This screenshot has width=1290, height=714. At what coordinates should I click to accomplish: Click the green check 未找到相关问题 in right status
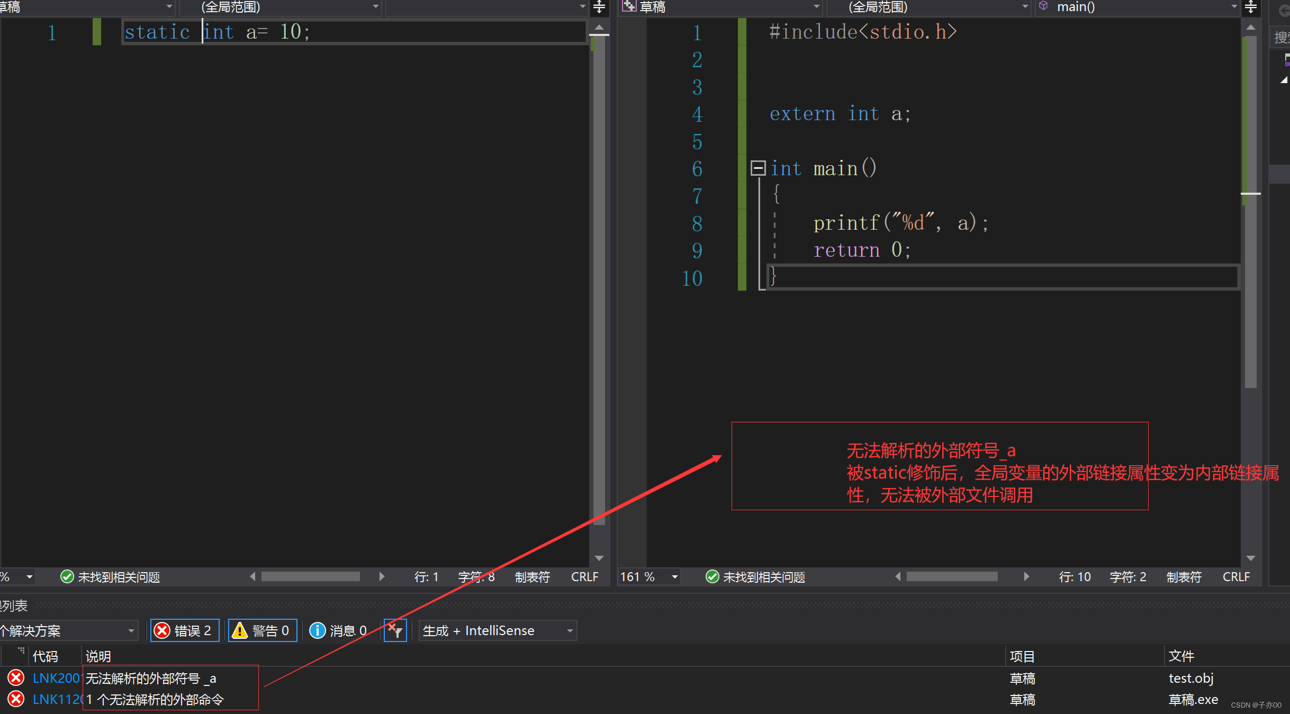[x=712, y=576]
